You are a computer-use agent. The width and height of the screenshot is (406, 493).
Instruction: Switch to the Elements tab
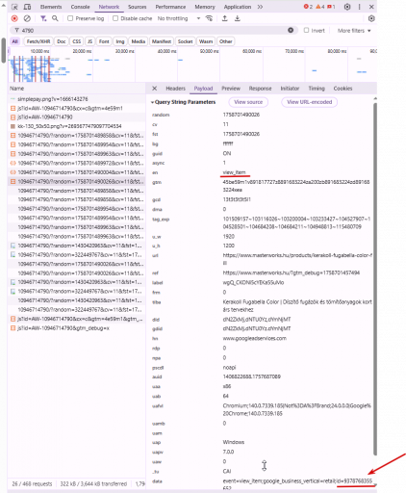51,7
